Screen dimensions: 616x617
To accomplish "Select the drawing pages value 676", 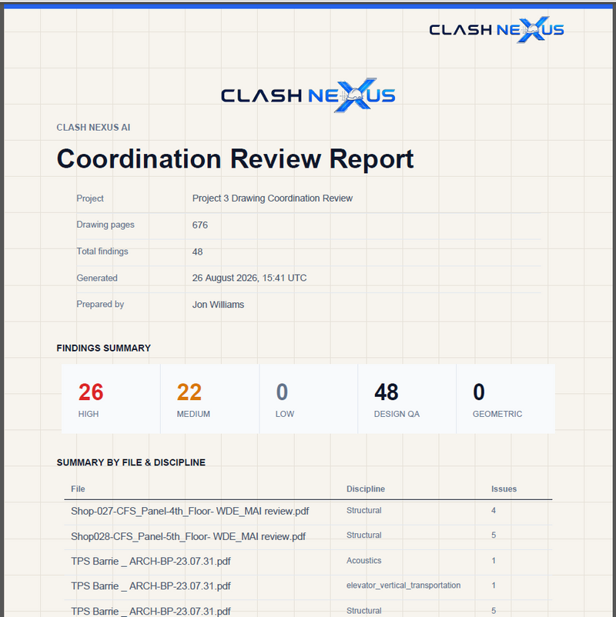I will pos(199,225).
